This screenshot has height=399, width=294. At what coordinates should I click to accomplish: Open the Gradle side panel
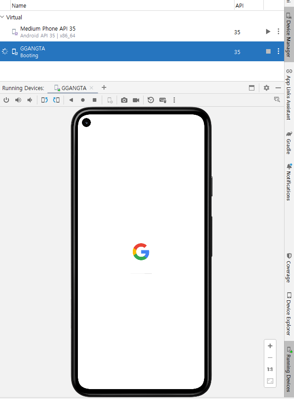point(289,143)
